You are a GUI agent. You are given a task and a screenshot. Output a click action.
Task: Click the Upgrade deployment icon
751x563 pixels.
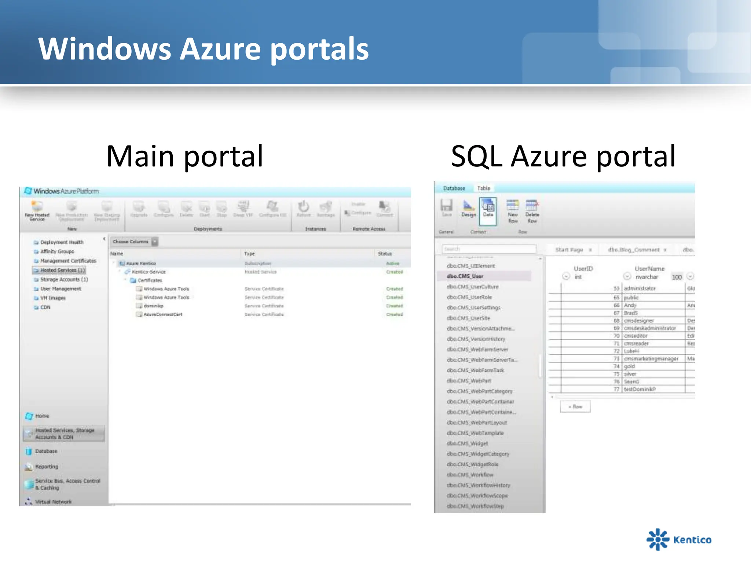[139, 206]
